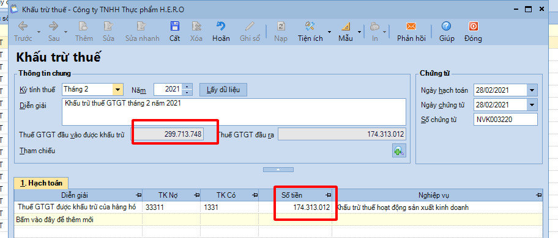Click the Năm year field
Screen dimensions: 558x238
(x=168, y=89)
